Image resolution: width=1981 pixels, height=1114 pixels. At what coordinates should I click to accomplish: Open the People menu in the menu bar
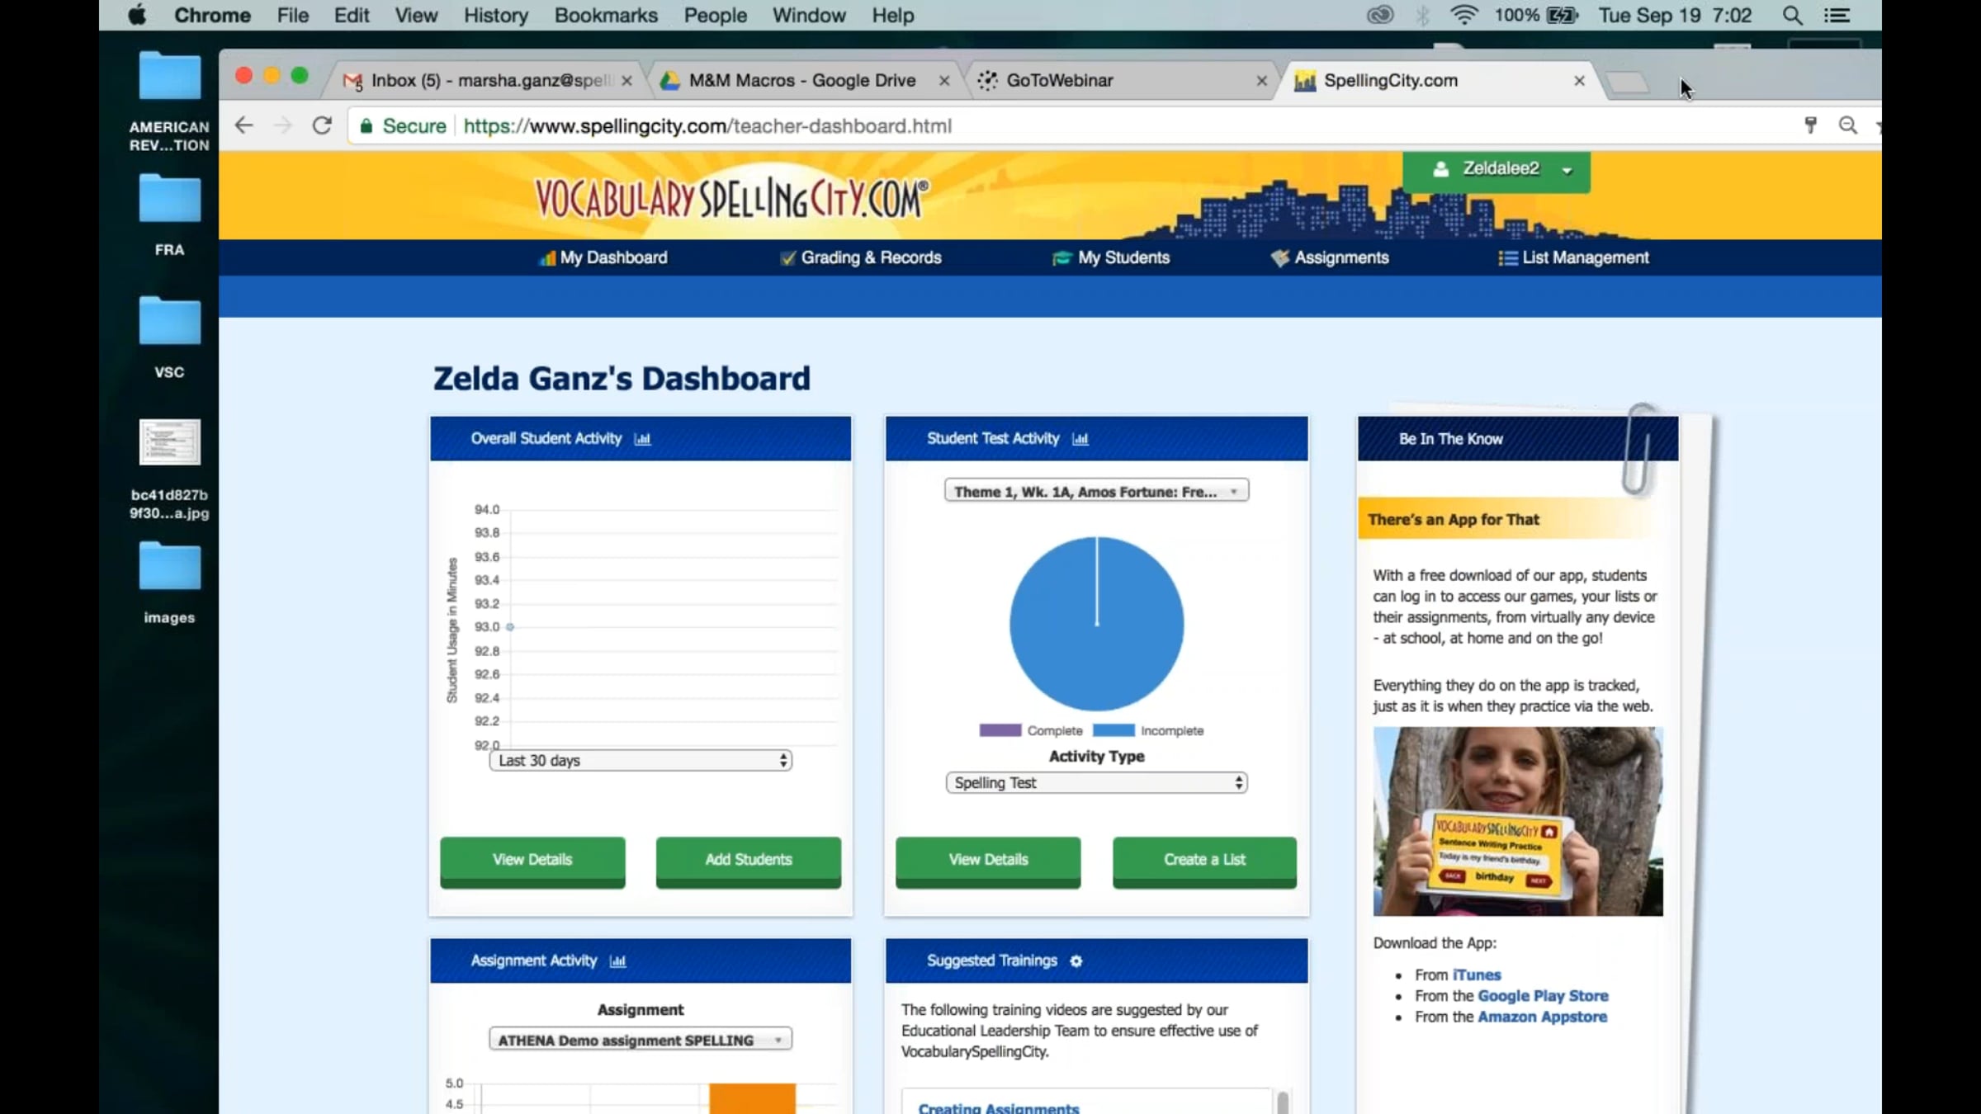pos(715,16)
